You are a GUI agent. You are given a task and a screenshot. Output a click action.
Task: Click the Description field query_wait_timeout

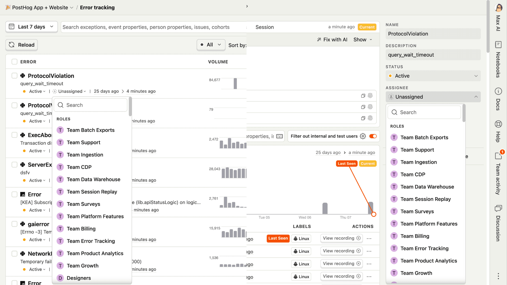pos(433,55)
